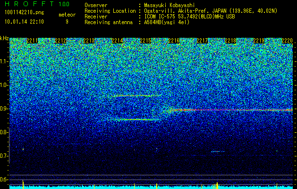This screenshot has height=189, width=297.
Task: Click the meteor count value 9
Action: click(x=67, y=22)
